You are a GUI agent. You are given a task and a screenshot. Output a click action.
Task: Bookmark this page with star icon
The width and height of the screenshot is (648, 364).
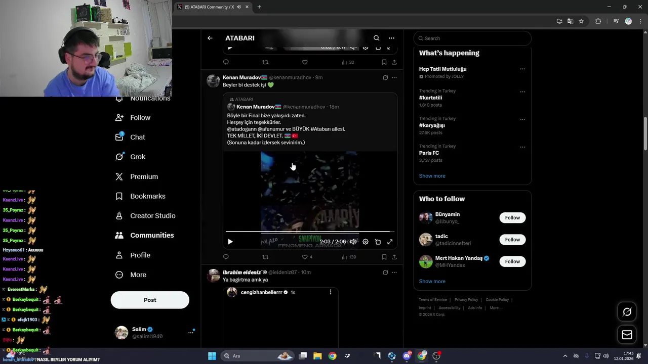tap(581, 21)
